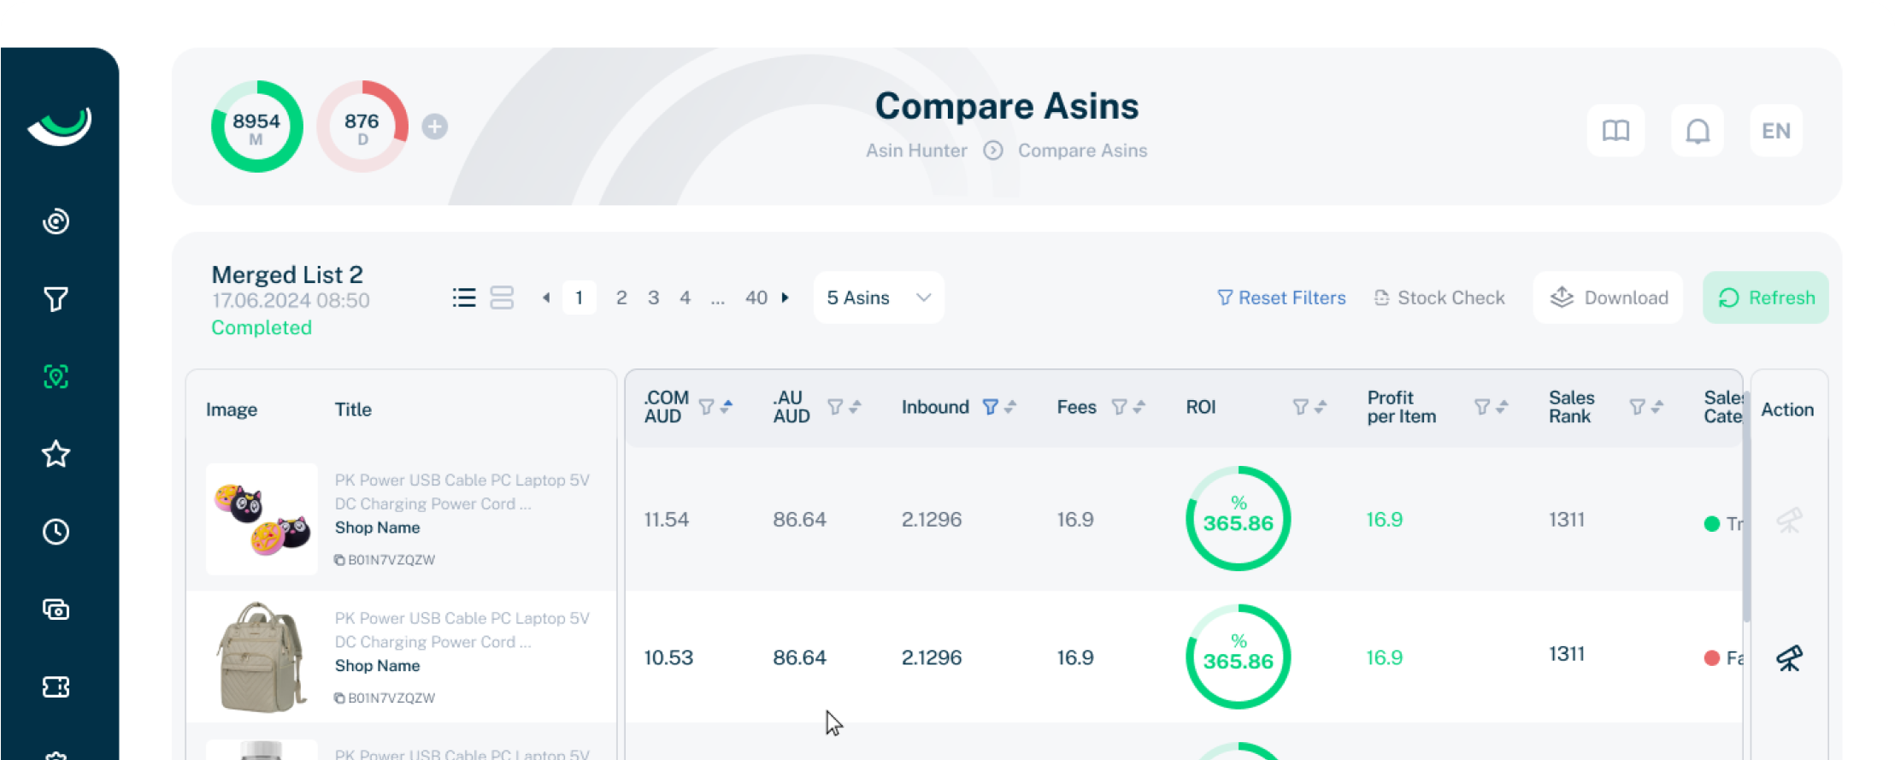The image size is (1895, 760).
Task: Filter the ROI column
Action: pos(1300,407)
